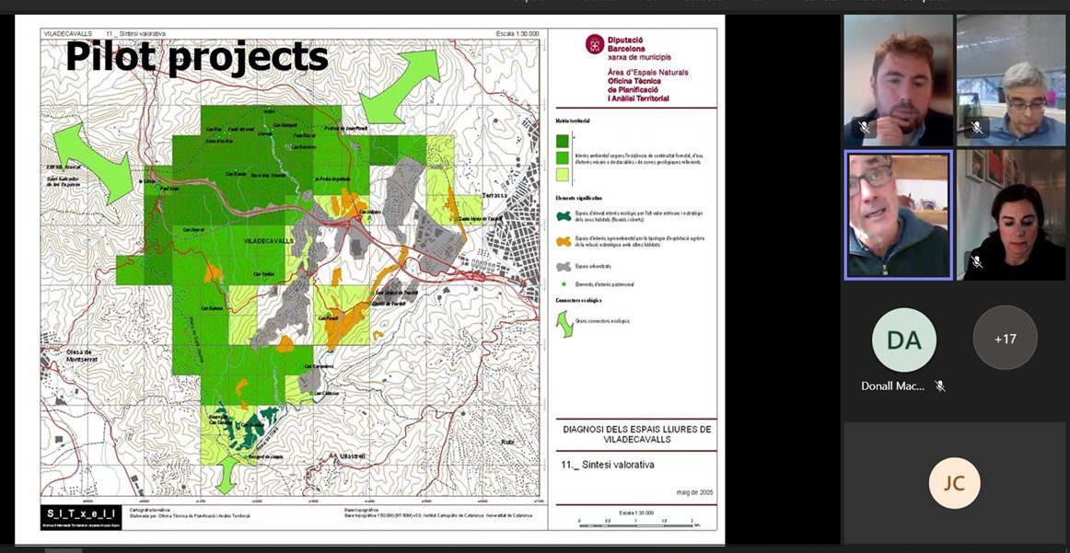
Task: Select the video tile of dark-haired woman looking down
Action: pyautogui.click(x=1011, y=214)
